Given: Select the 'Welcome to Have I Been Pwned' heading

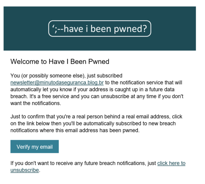Looking at the screenshot, I should coord(60,62).
